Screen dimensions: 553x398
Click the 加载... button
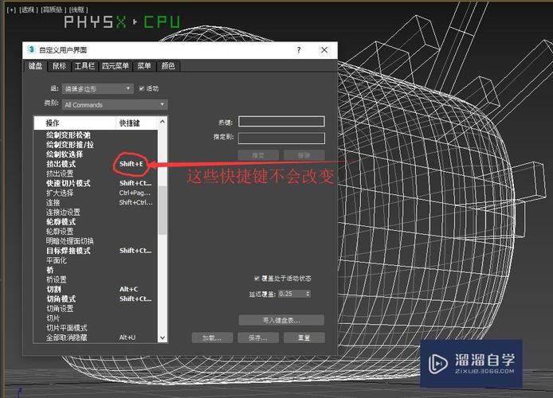[212, 338]
